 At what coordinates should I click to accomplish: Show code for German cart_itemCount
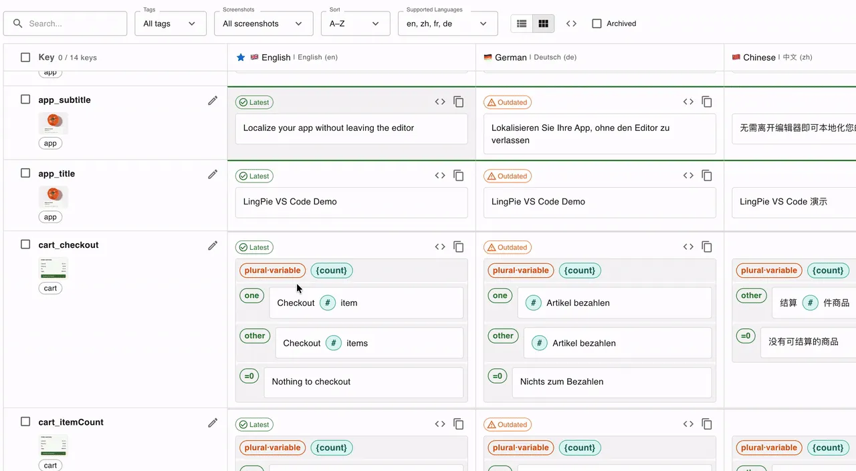(688, 424)
